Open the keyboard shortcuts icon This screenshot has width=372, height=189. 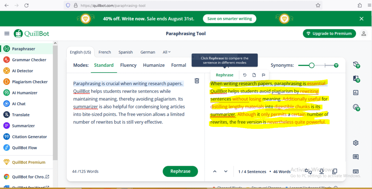(356, 171)
